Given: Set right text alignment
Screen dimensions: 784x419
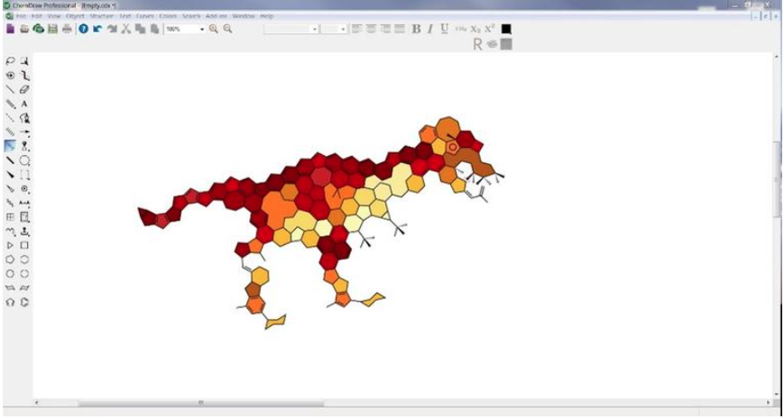Looking at the screenshot, I should coord(385,29).
